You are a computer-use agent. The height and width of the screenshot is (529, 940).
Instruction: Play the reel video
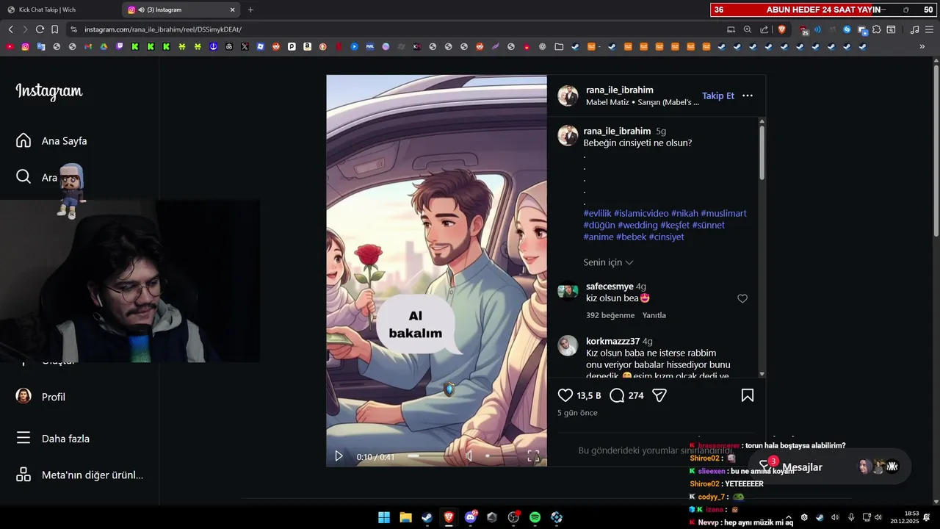[x=339, y=456]
